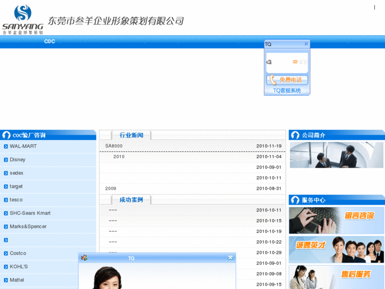Open the SA8000 news item
385x289 pixels.
(114, 146)
